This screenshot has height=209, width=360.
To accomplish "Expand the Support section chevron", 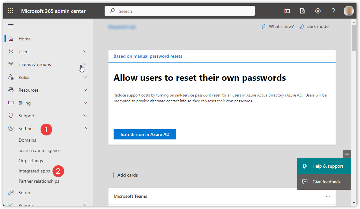I will point(85,116).
